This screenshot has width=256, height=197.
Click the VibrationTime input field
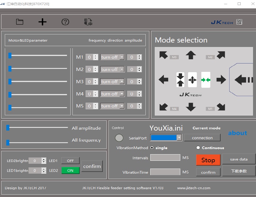(165, 172)
